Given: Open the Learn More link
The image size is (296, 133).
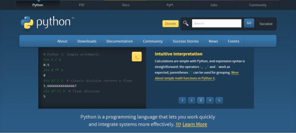Looking at the screenshot, I should (195, 124).
